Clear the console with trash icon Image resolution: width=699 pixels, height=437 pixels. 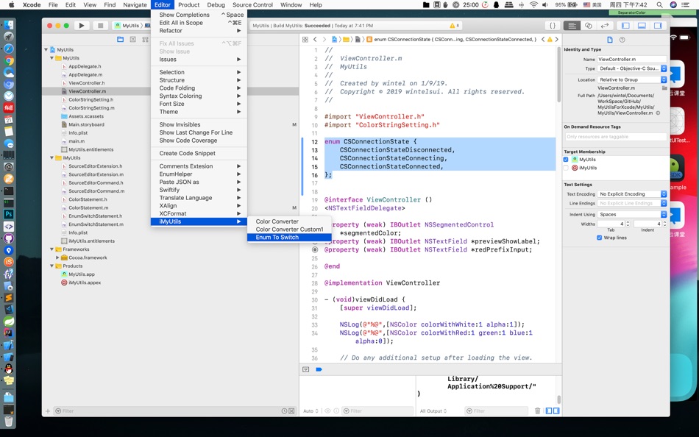click(x=538, y=411)
